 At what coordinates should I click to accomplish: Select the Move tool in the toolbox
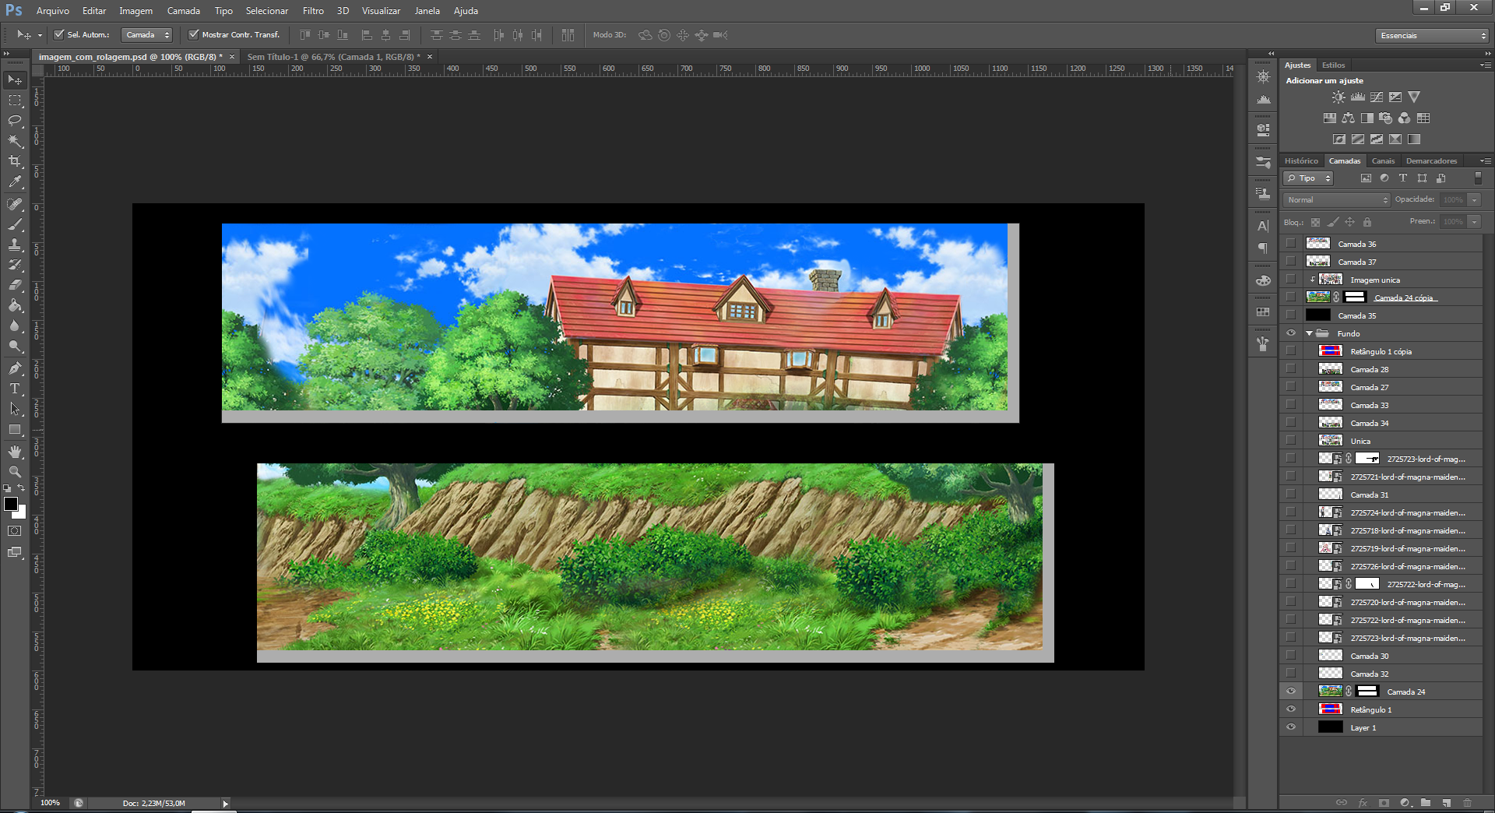tap(15, 80)
